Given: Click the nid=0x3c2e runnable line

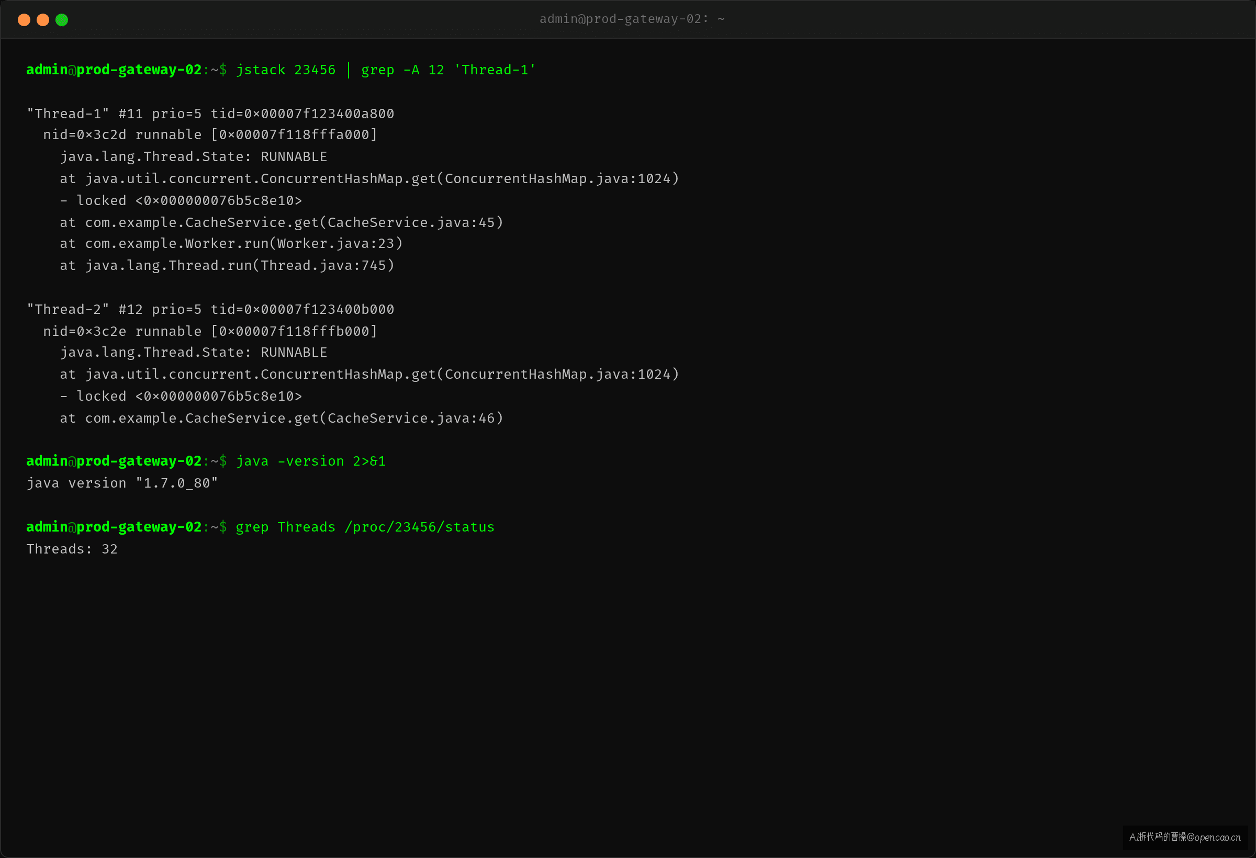Looking at the screenshot, I should 210,332.
